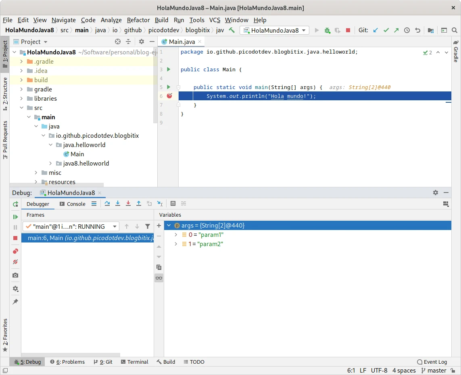The image size is (461, 375).
Task: Commit changes via Git checkmark icon
Action: 386,30
